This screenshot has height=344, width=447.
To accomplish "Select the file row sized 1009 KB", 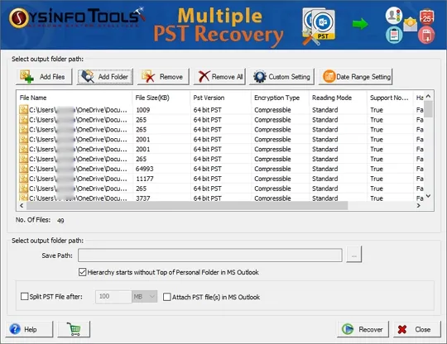I will click(x=221, y=110).
